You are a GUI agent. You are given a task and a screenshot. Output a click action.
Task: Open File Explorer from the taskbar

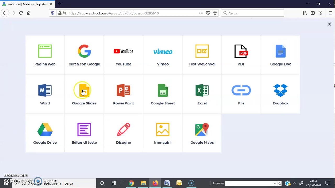pos(143,183)
